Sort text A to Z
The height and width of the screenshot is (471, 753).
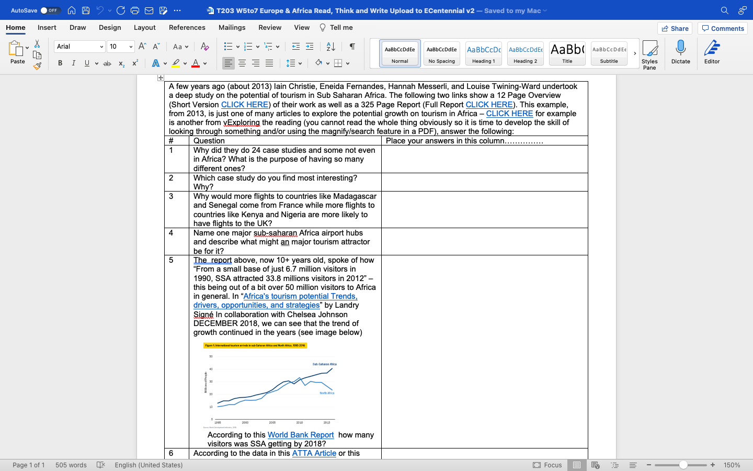pos(330,47)
